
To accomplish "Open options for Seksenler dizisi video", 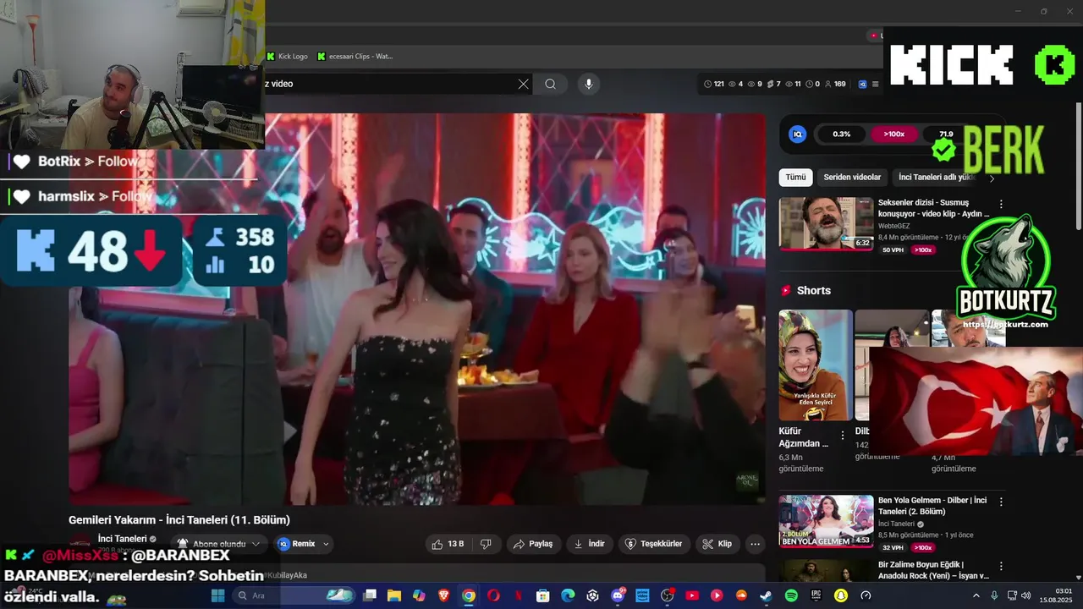I will pos(1001,204).
